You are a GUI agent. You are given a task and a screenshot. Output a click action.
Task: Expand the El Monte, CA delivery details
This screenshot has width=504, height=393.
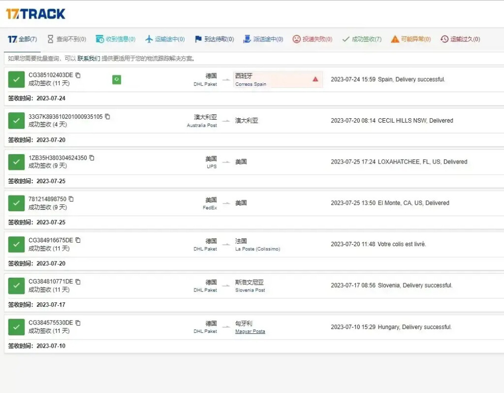[x=390, y=203]
